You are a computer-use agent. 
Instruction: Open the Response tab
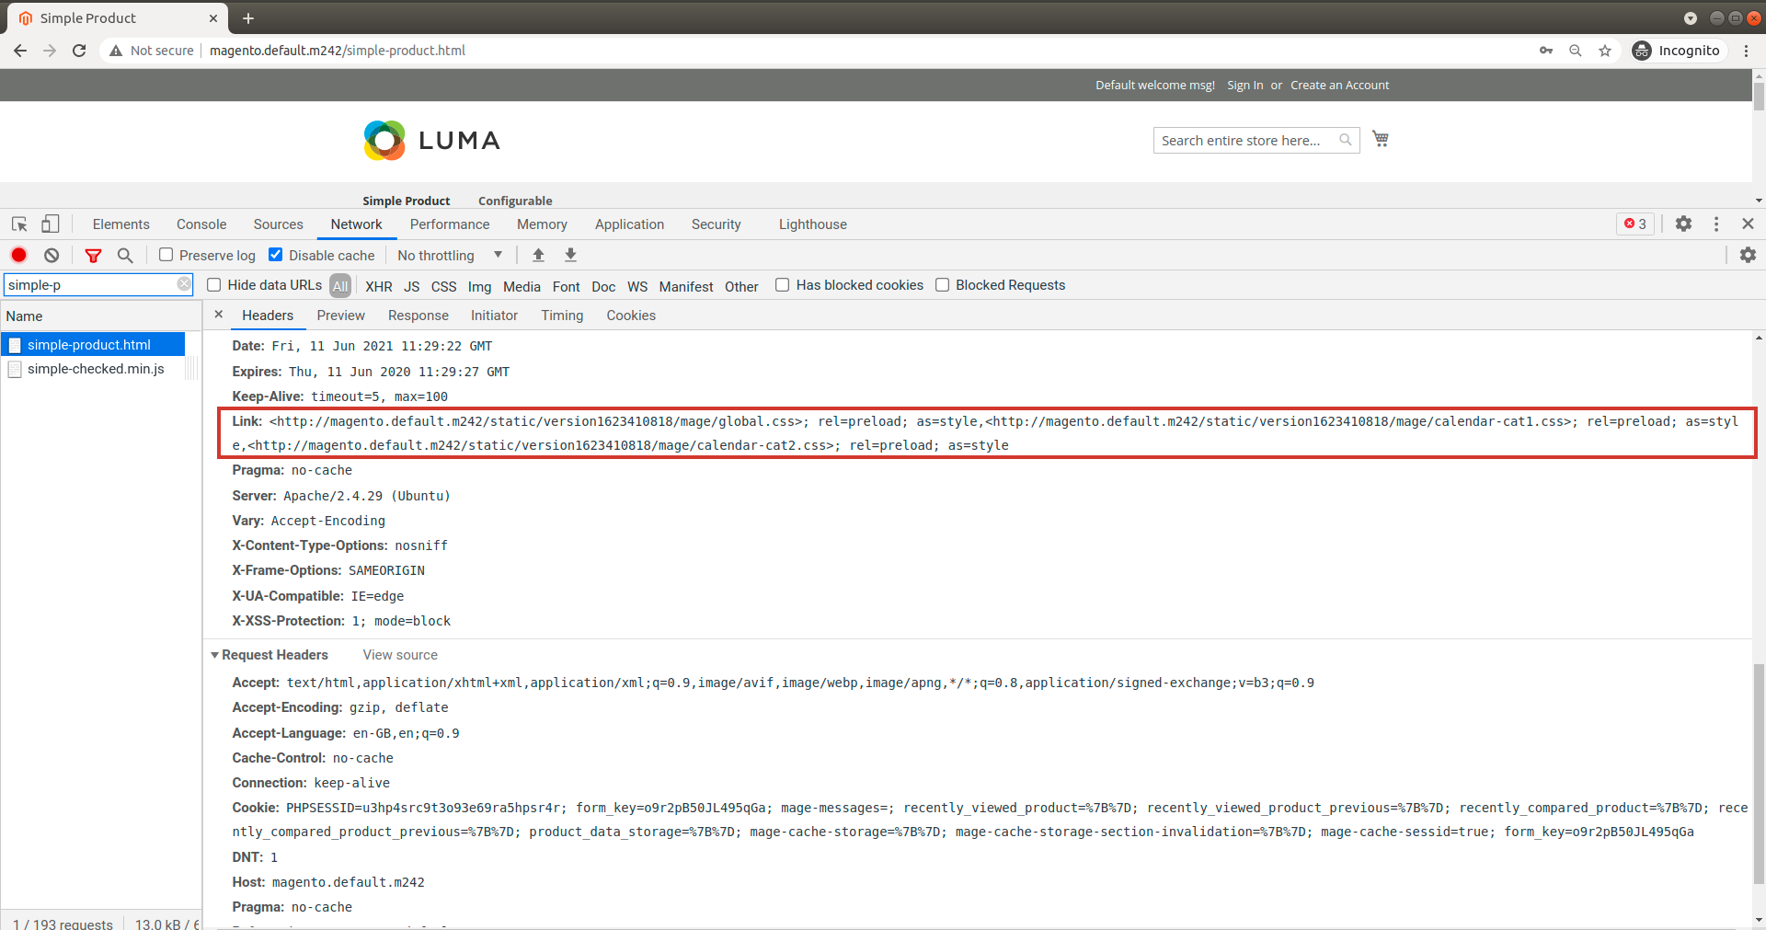[418, 316]
